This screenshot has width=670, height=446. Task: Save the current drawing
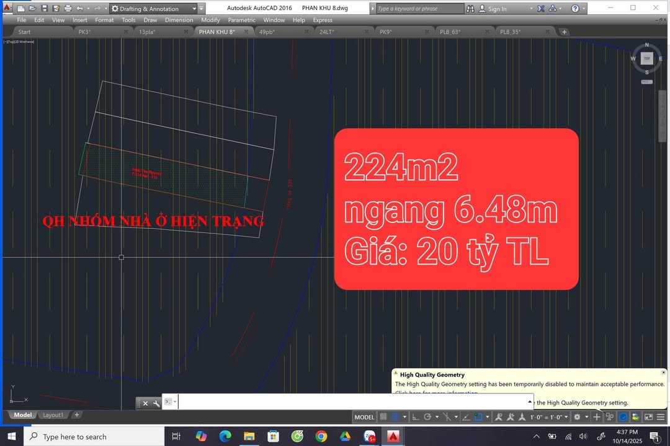(44, 8)
